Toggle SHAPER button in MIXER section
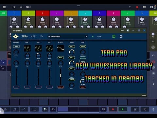 point(72,80)
